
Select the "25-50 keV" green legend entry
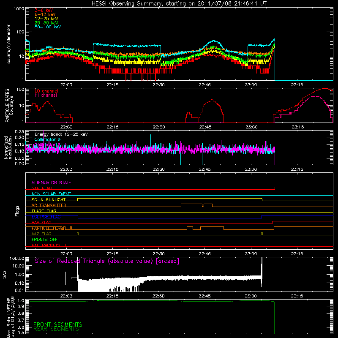point(46,23)
